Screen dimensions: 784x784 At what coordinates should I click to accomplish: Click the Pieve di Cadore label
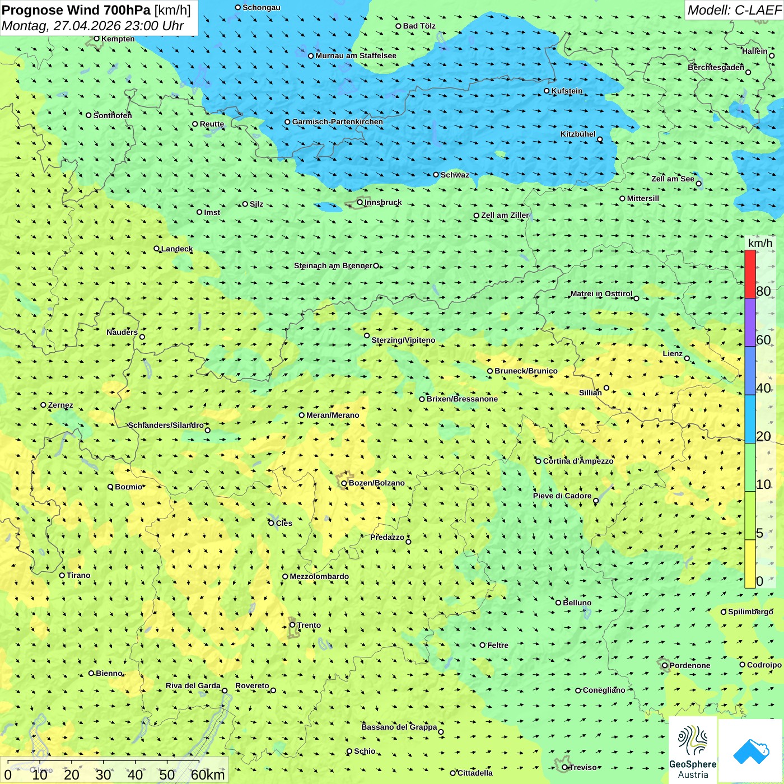click(562, 496)
